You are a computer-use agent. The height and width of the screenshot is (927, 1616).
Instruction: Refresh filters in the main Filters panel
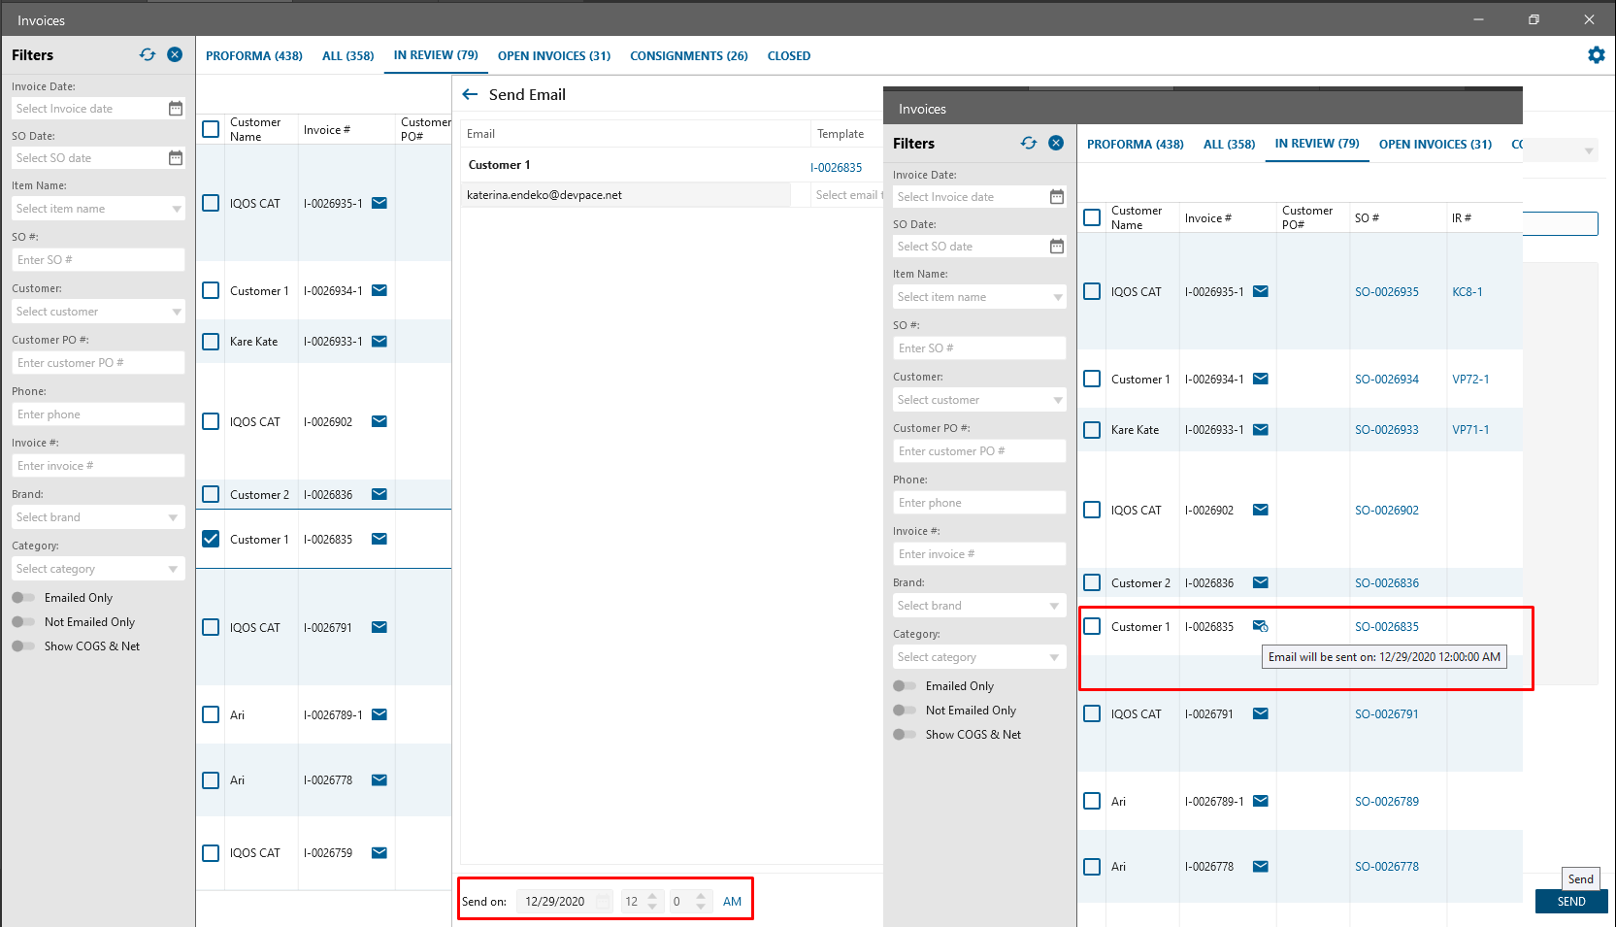coord(148,55)
